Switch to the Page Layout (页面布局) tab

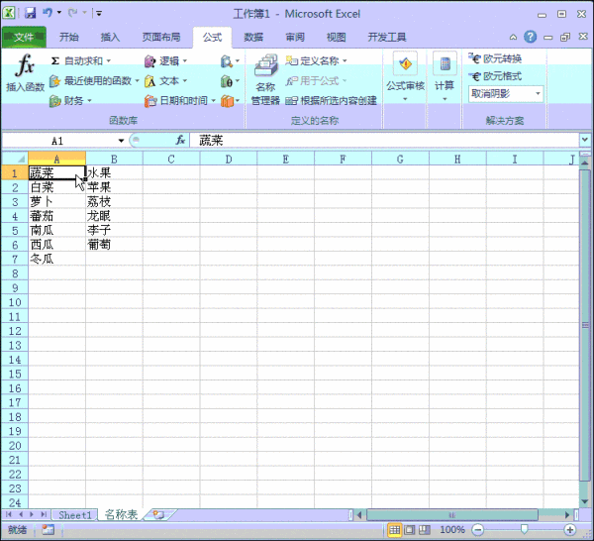click(x=161, y=37)
